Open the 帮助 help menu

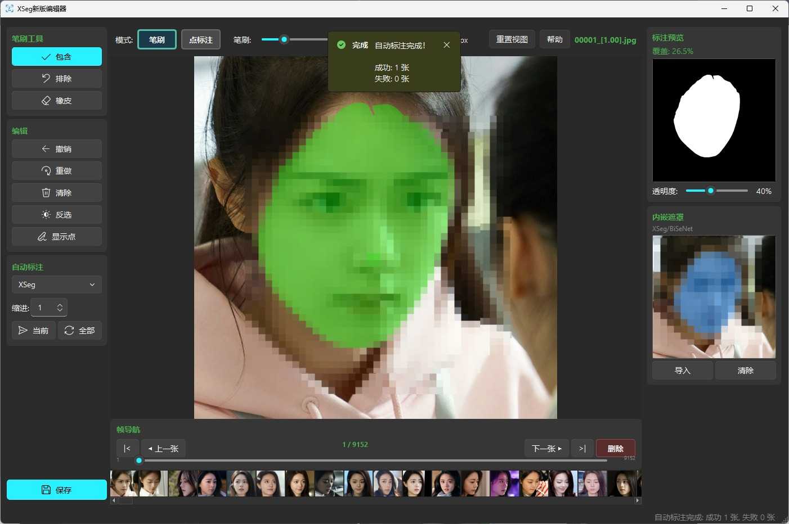tap(554, 39)
